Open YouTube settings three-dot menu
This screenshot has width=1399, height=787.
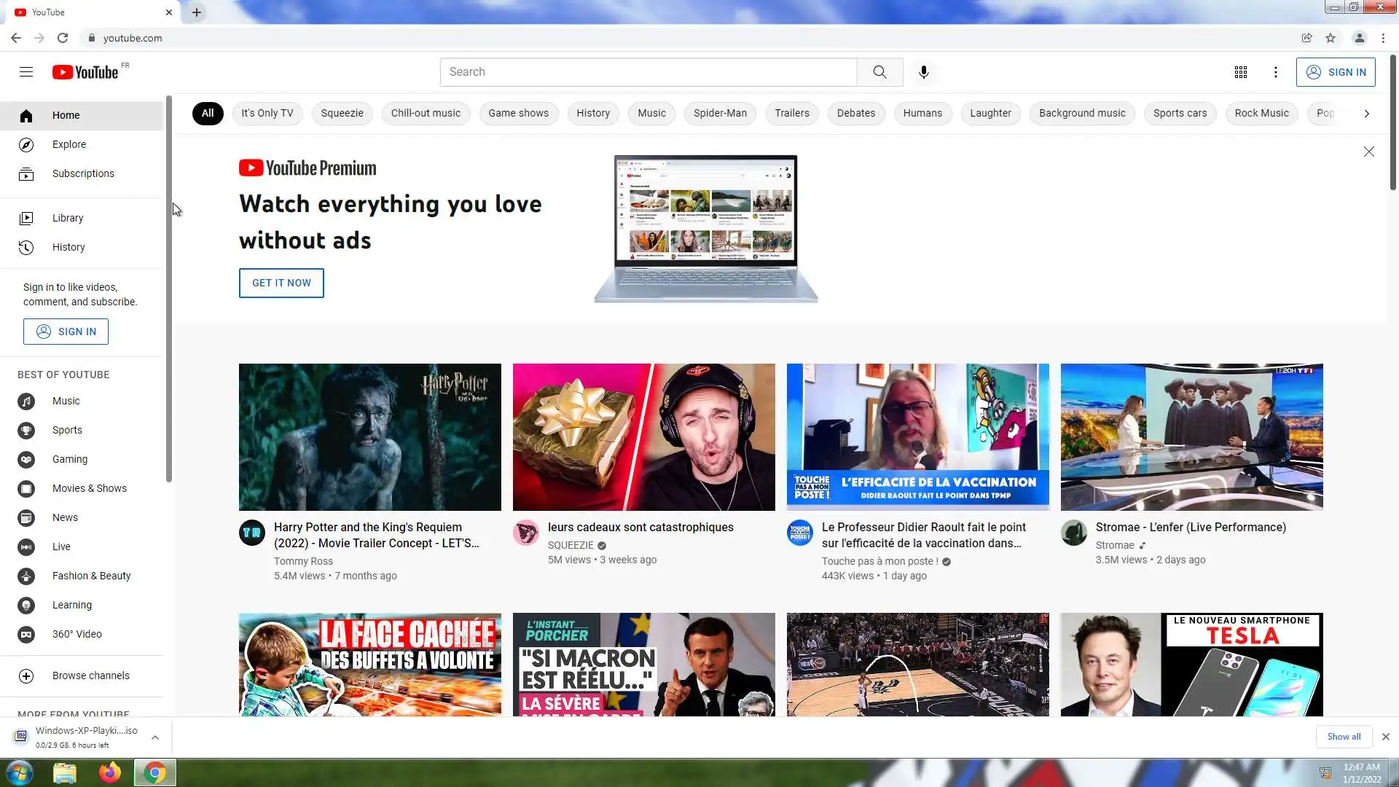(x=1275, y=72)
